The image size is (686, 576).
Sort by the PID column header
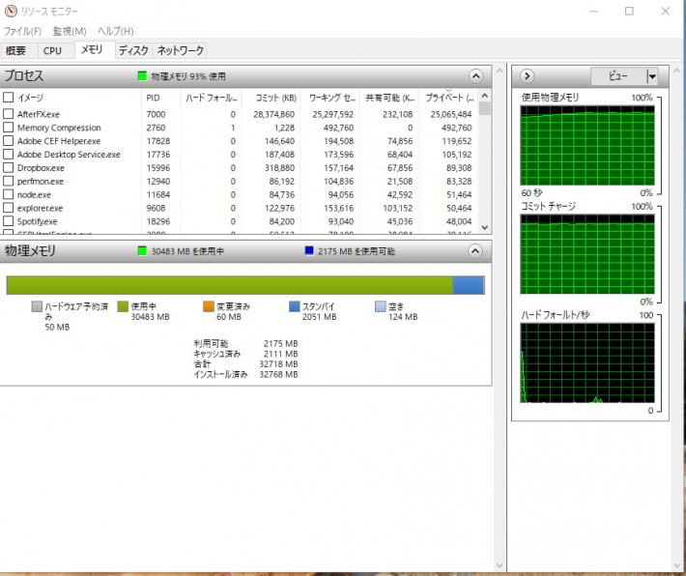153,98
